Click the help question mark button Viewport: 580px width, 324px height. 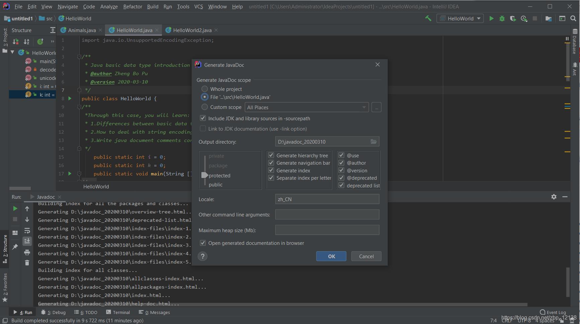(x=202, y=256)
